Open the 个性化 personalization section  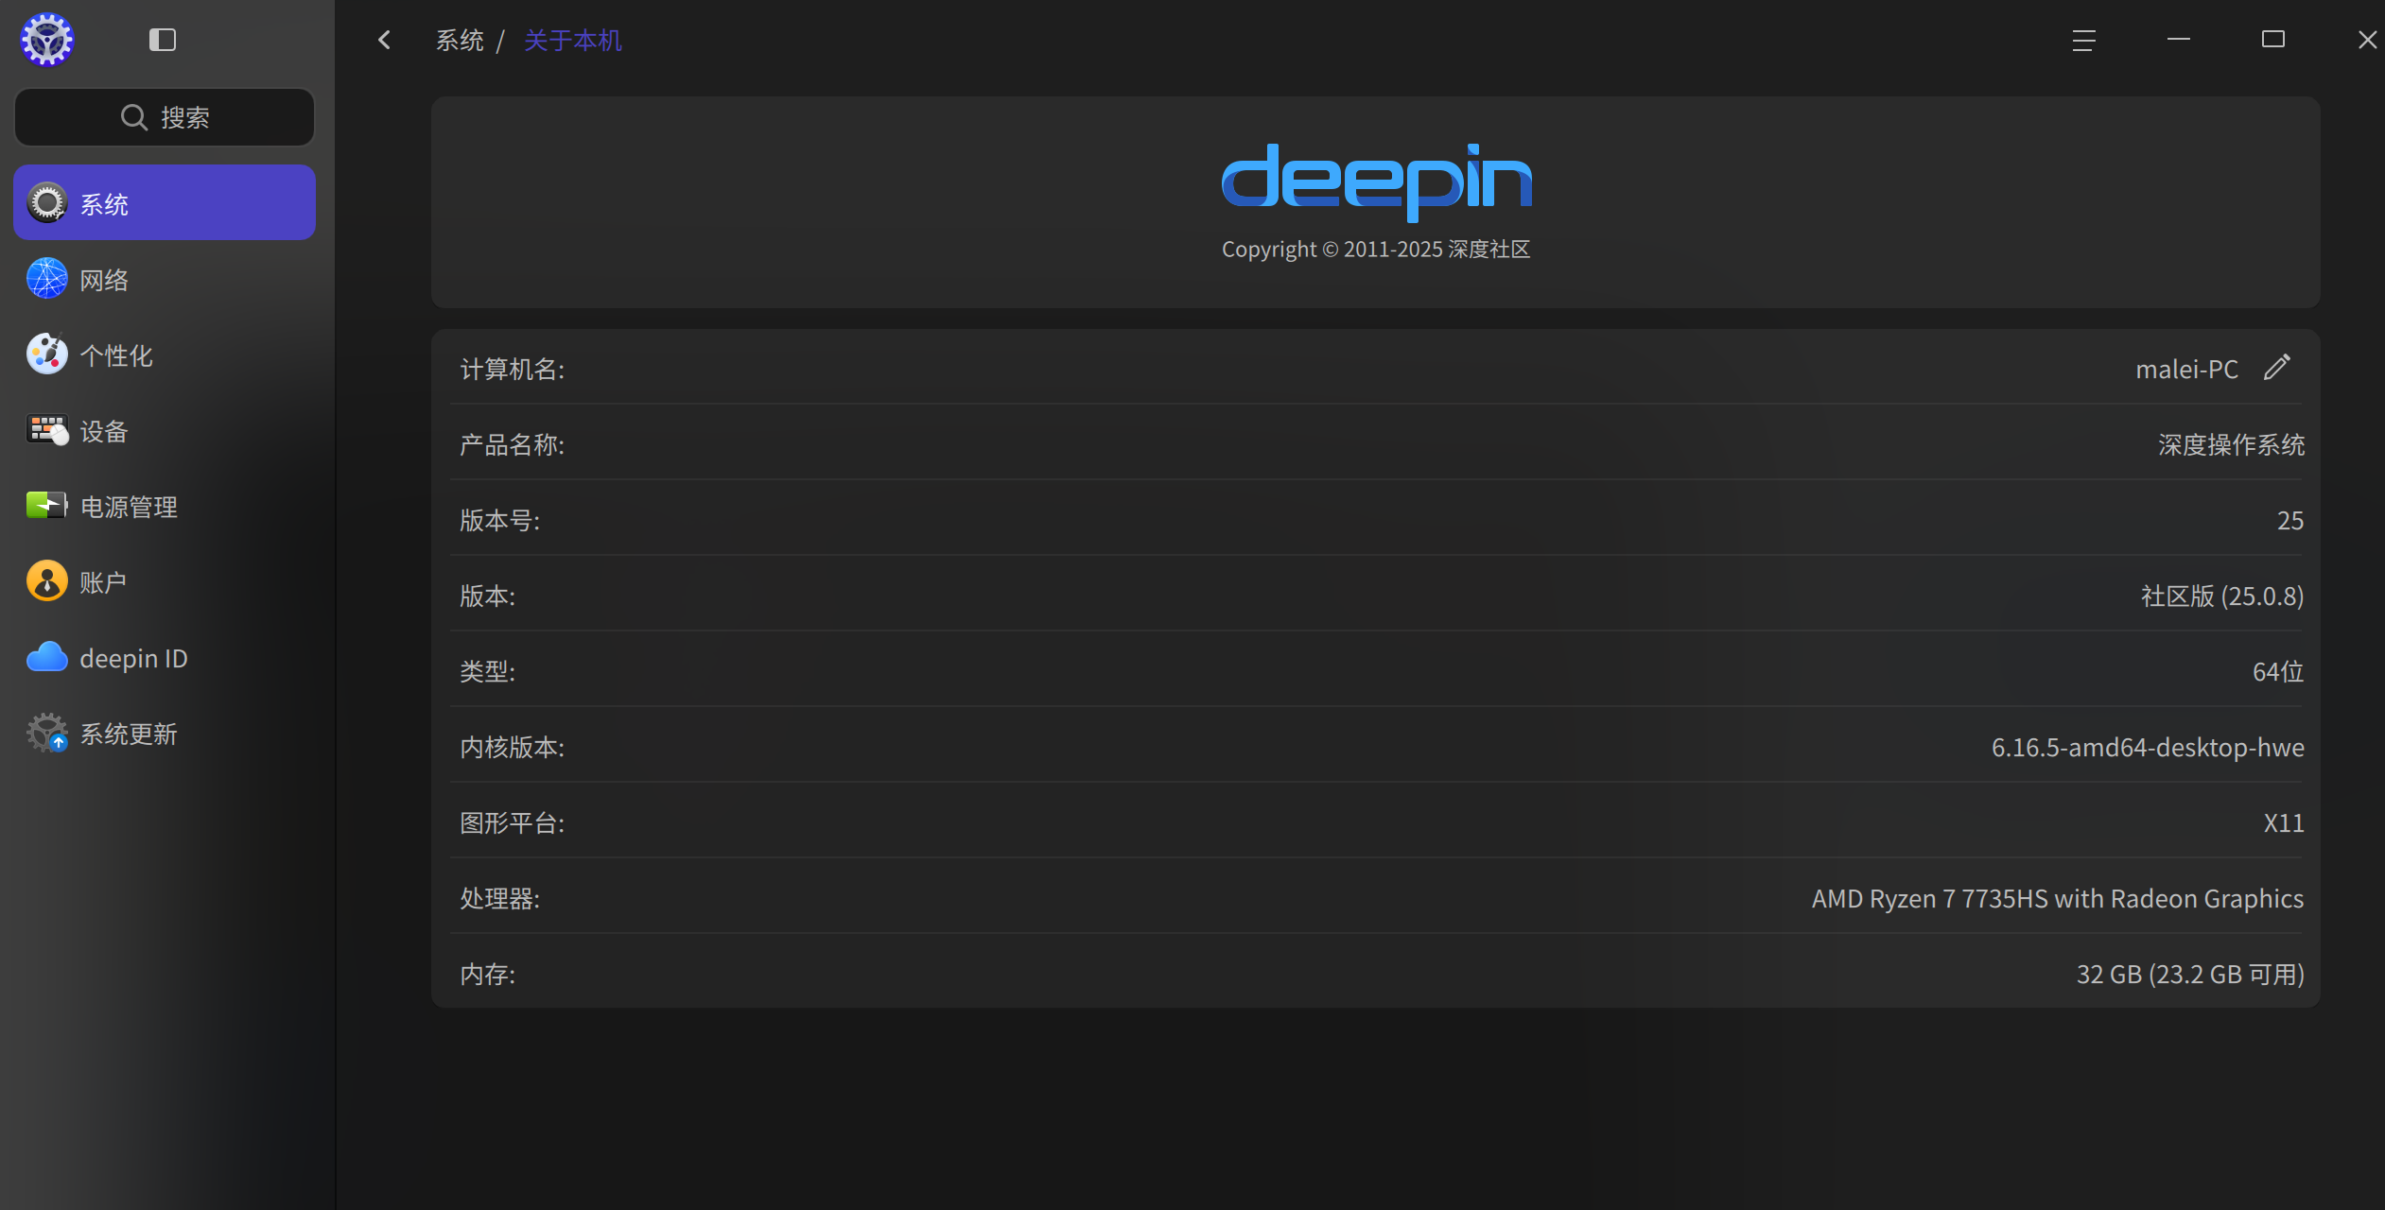[165, 355]
